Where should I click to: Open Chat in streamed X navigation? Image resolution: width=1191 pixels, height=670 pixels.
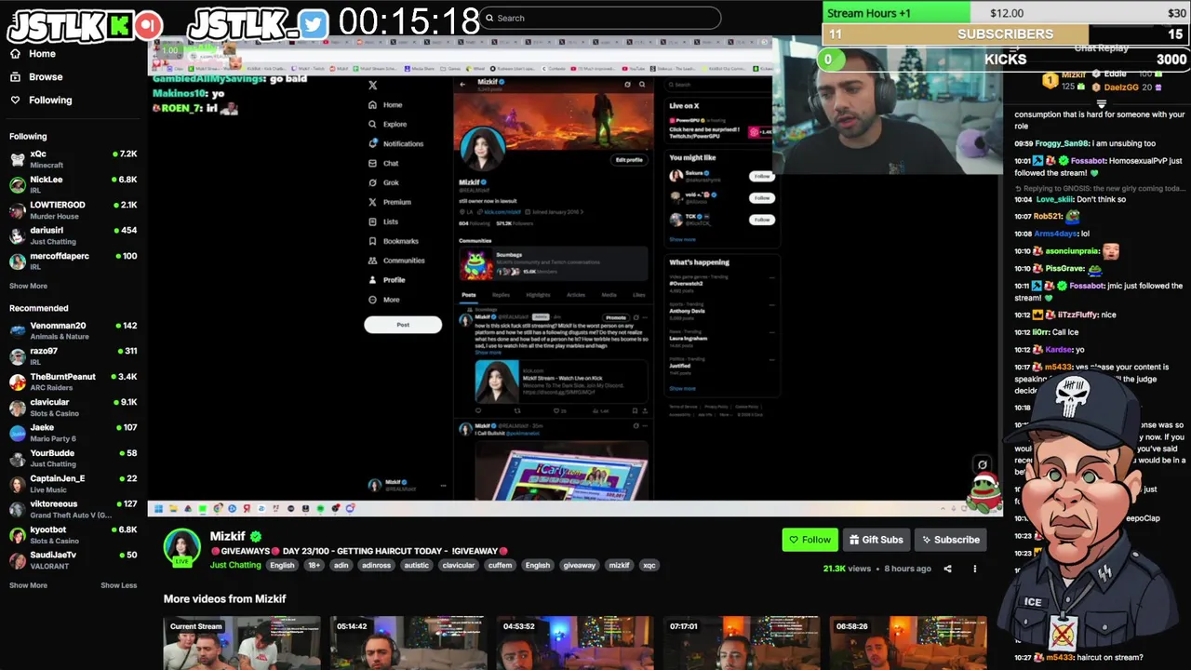[x=383, y=163]
